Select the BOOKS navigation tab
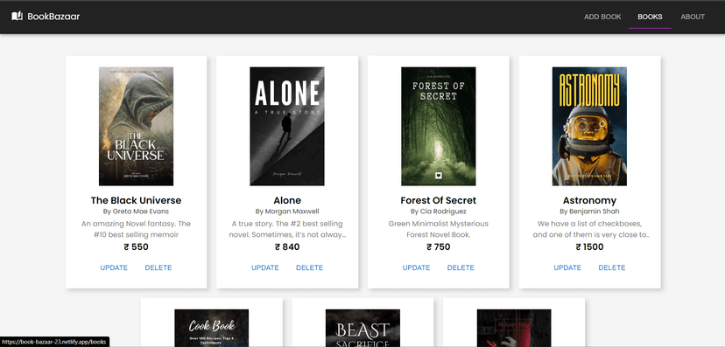Viewport: 725px width, 347px height. click(650, 17)
